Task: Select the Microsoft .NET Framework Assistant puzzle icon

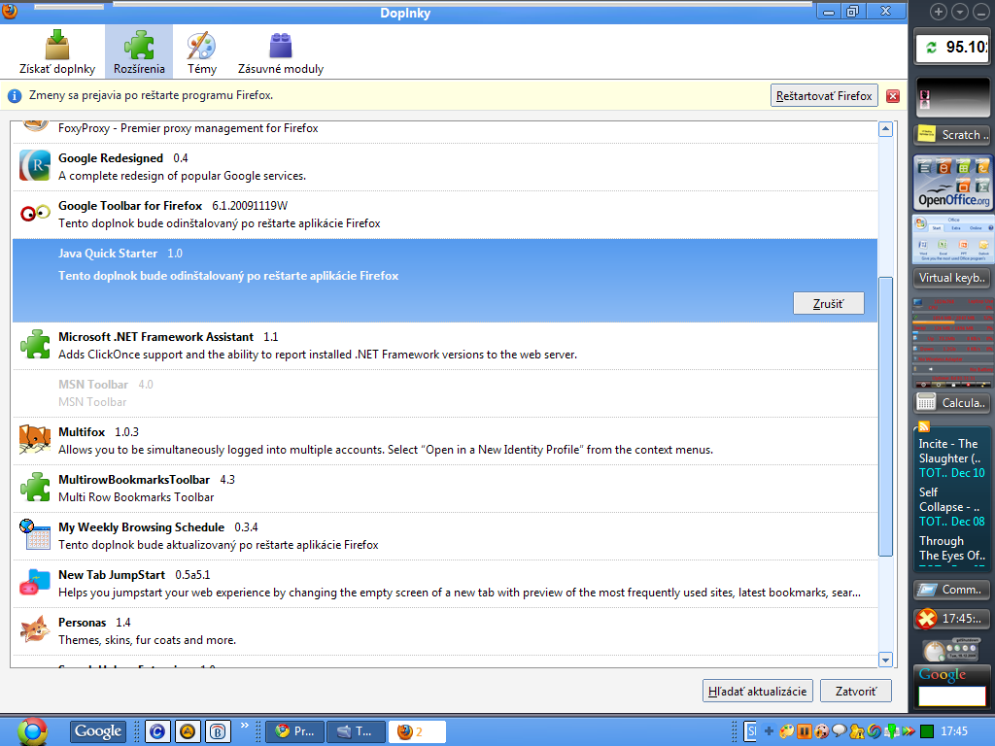Action: click(35, 345)
